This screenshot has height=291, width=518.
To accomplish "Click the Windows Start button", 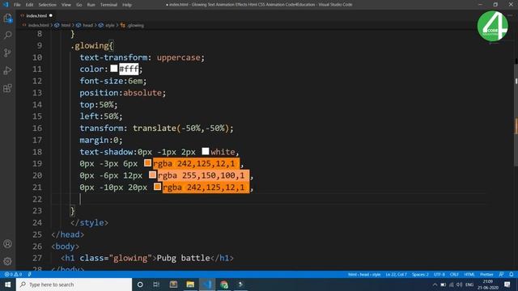I will [7, 285].
